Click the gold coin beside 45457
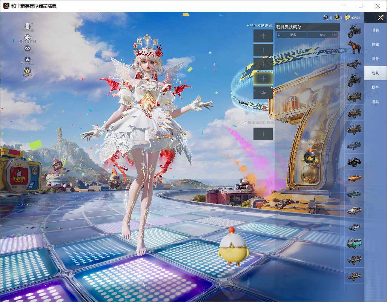Viewport: 387px width, 302px height. point(347,17)
